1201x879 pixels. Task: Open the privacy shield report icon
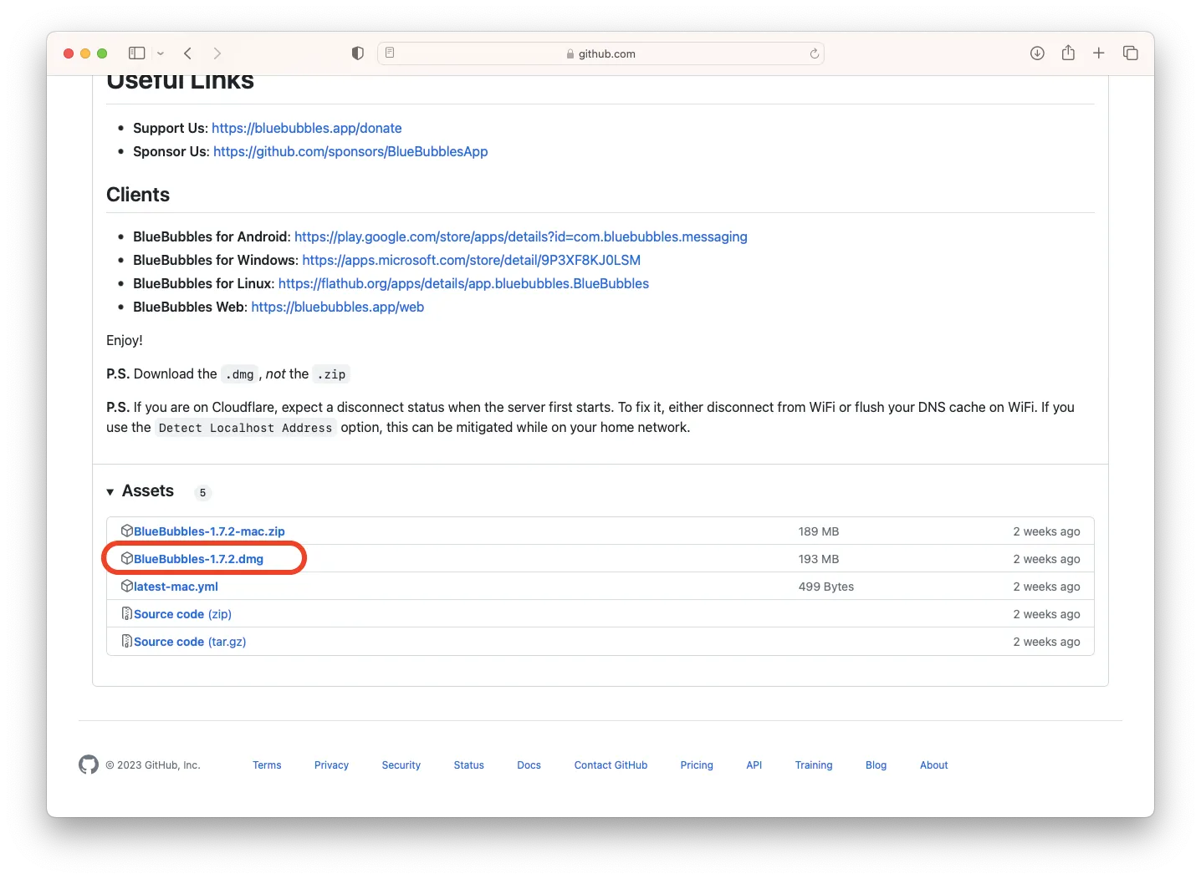(x=358, y=53)
